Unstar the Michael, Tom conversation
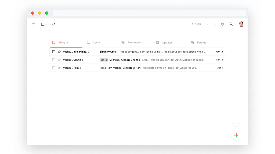The width and height of the screenshot is (275, 154). 59,68
